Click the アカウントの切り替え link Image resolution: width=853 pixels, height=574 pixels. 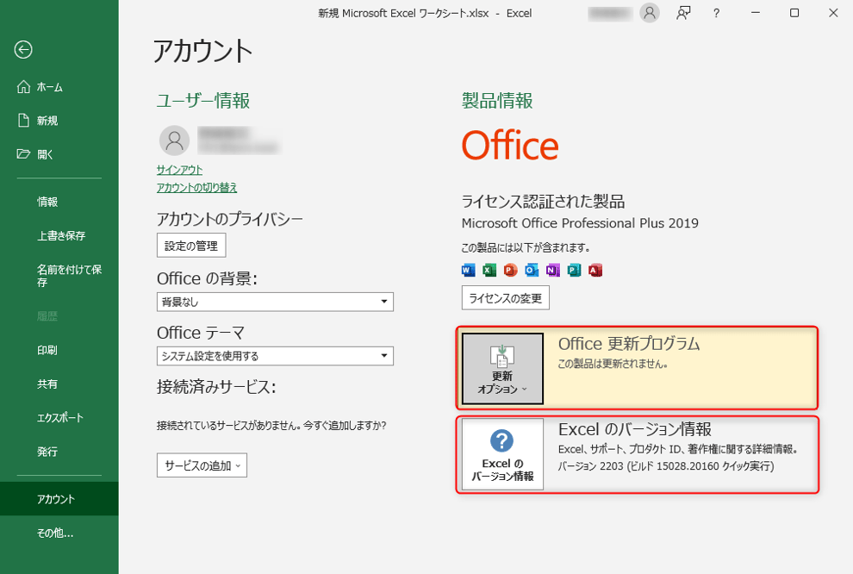(x=197, y=188)
